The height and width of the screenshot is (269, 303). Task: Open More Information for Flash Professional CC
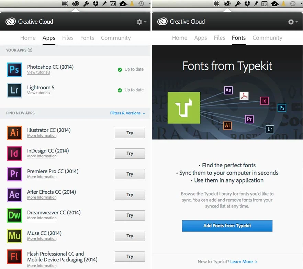tap(42, 266)
